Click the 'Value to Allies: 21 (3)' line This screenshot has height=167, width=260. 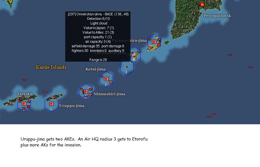(98, 32)
